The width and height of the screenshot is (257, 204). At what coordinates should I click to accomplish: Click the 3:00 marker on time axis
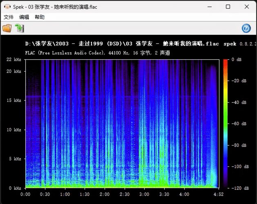pyautogui.click(x=144, y=194)
